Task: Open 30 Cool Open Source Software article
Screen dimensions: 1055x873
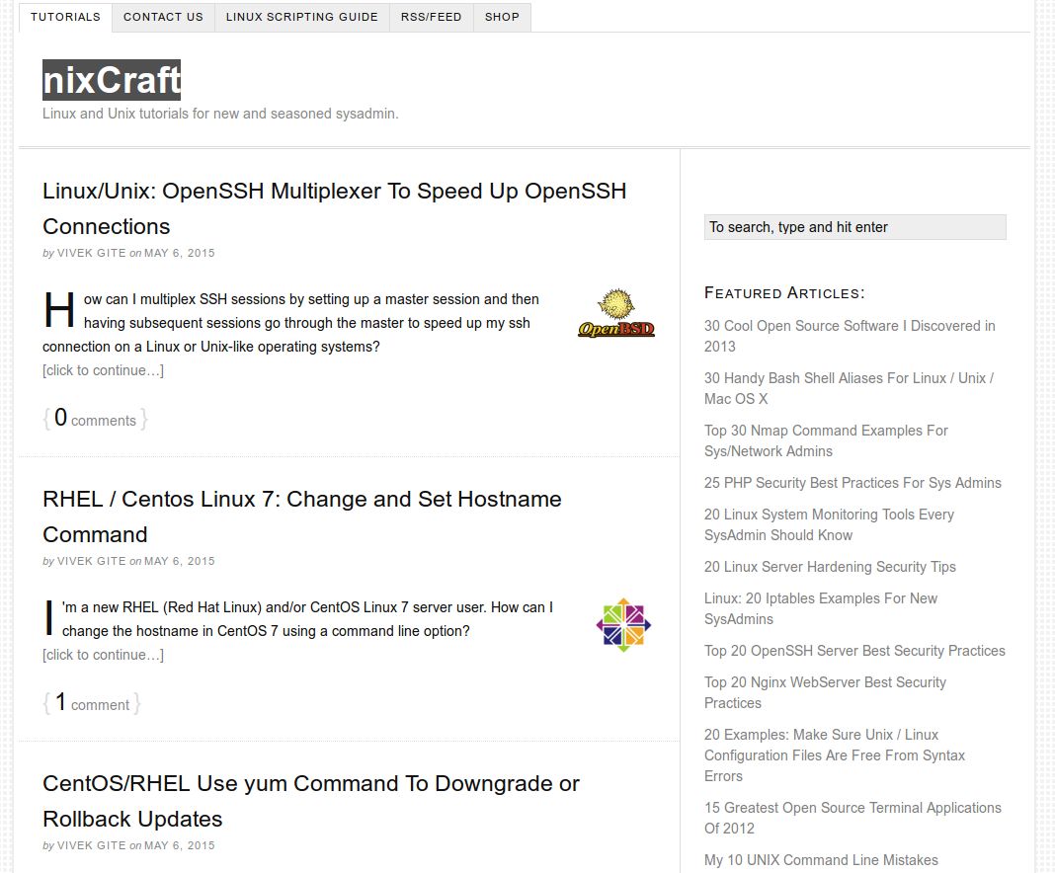Action: 850,337
